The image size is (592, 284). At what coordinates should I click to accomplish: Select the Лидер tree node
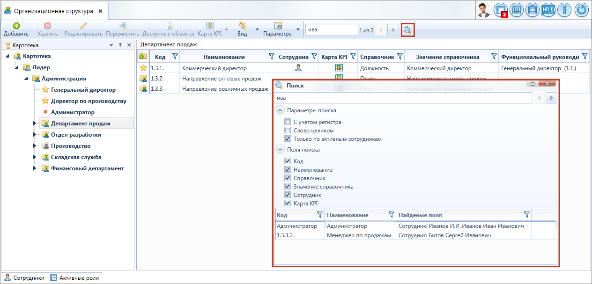(41, 67)
